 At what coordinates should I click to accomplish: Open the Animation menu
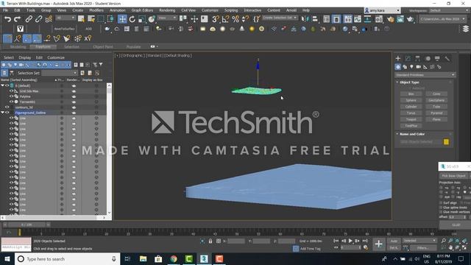(118, 10)
